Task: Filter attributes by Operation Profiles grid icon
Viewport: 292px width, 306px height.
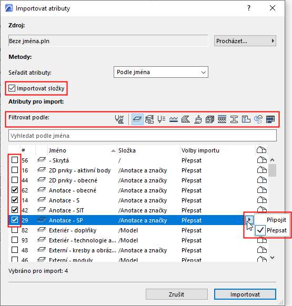Action: (x=270, y=119)
